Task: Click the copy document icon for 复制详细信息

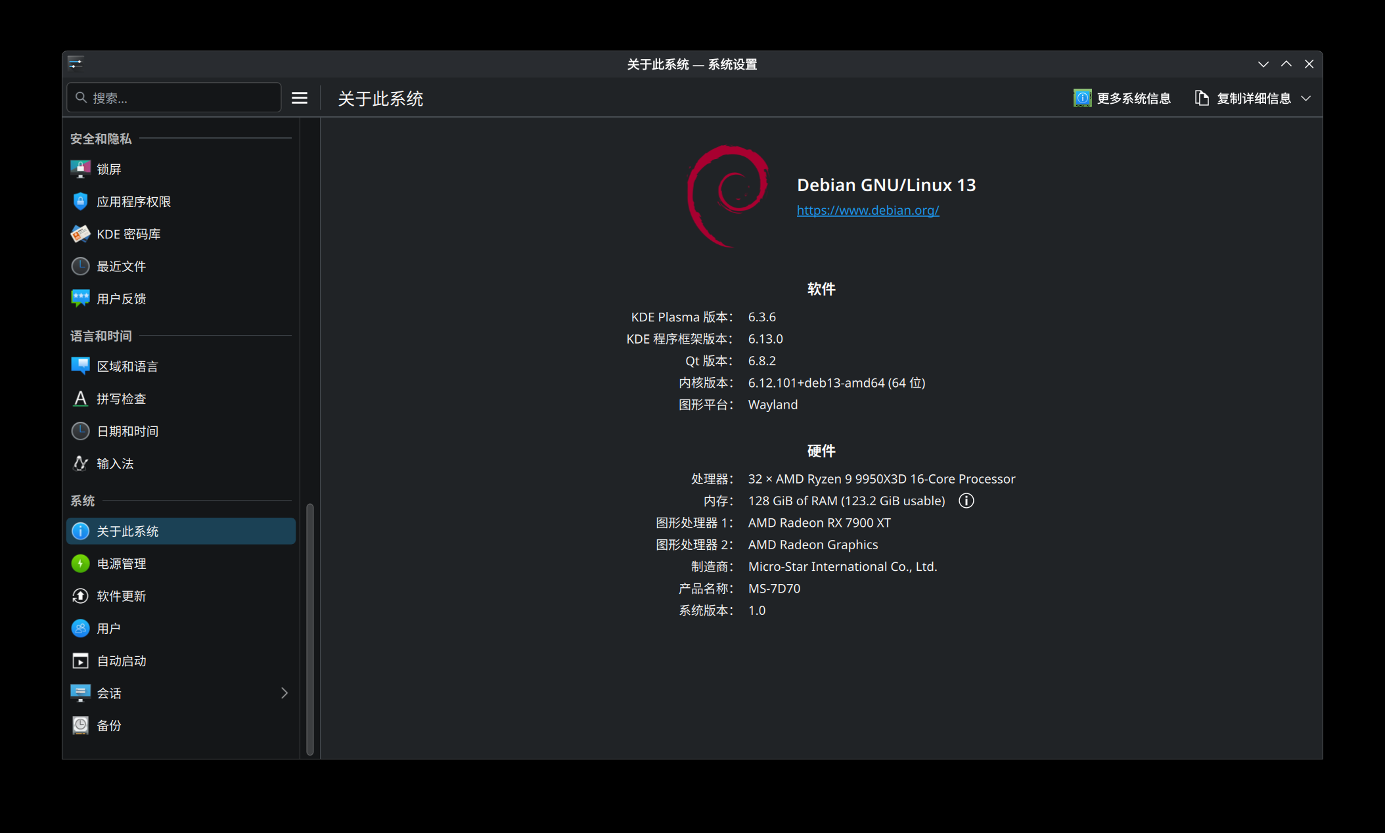Action: tap(1202, 98)
